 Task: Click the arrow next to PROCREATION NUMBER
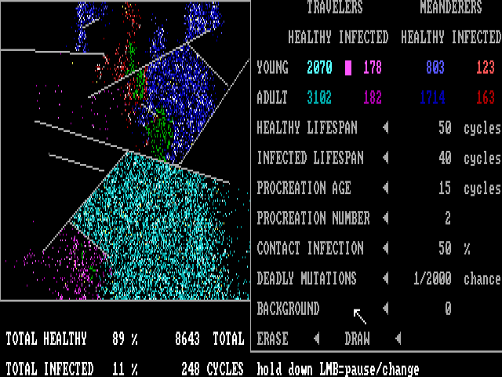(x=385, y=218)
